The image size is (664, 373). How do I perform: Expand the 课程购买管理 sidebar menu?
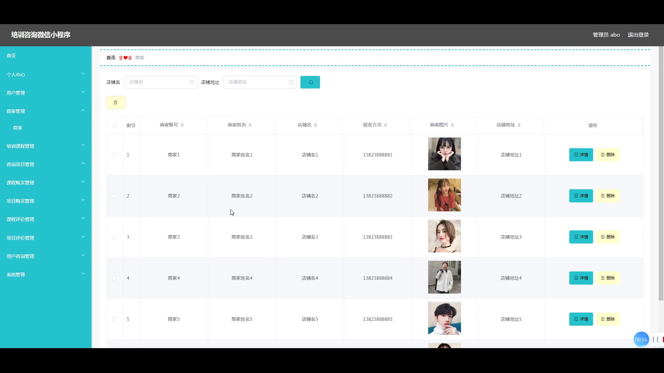click(46, 182)
